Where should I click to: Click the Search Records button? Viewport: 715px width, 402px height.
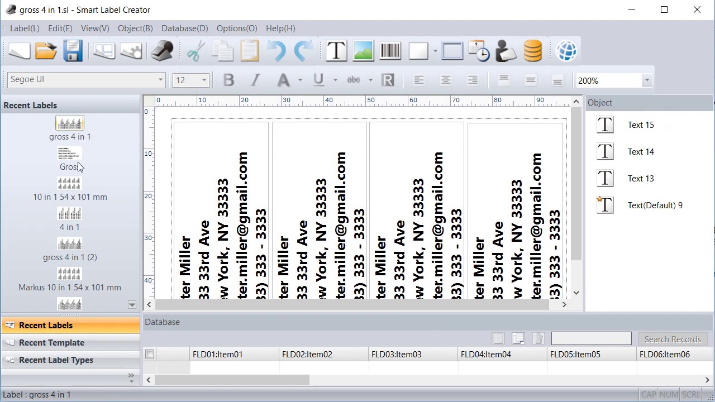pos(673,339)
